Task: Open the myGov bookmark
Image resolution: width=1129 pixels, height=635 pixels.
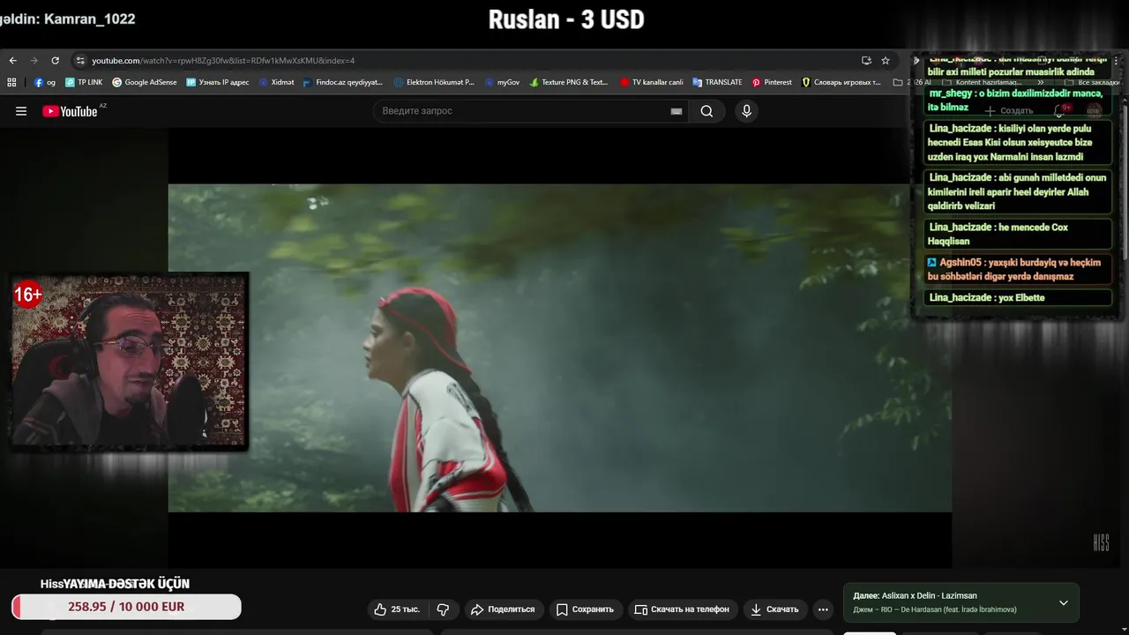Action: point(502,82)
